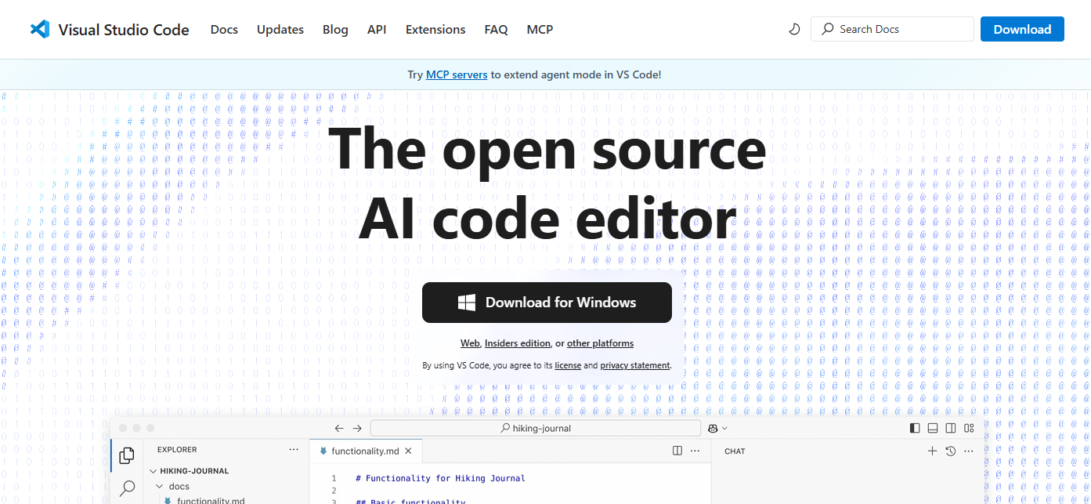Open the license link
1091x504 pixels.
[568, 365]
